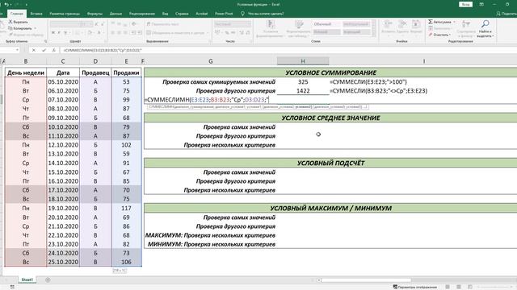Toggle italic formatting button
Screen dimensions: 517x290
pos(59,32)
